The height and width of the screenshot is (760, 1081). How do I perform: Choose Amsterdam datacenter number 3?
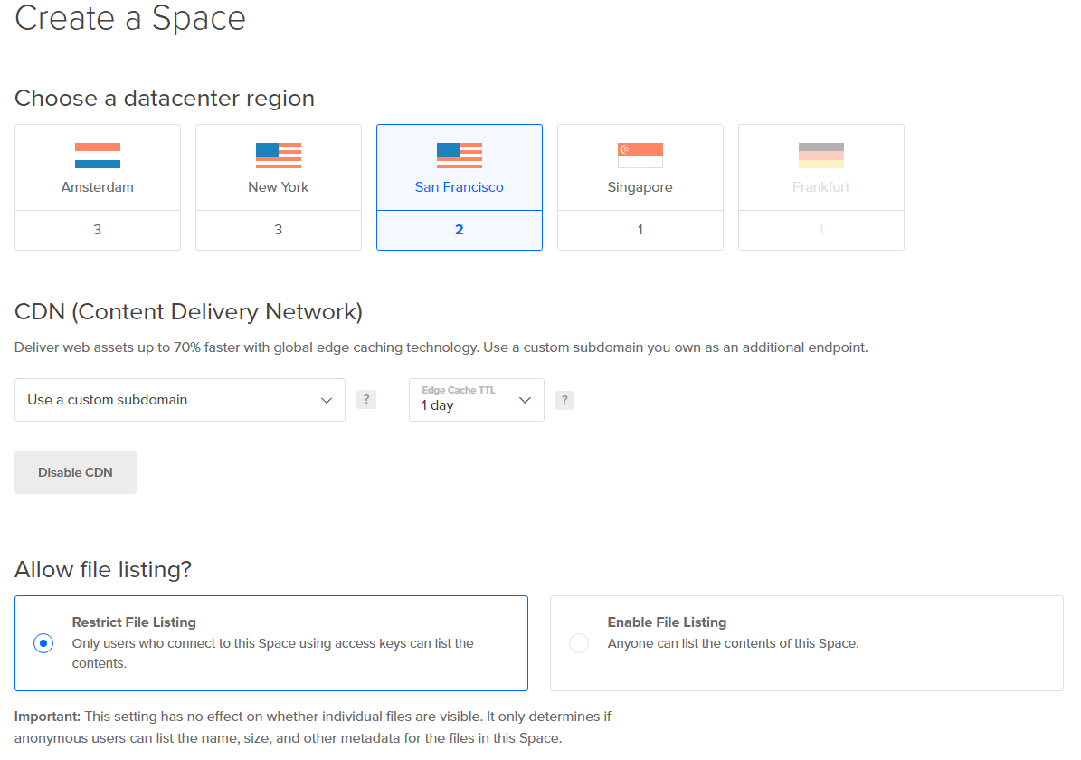(x=98, y=230)
